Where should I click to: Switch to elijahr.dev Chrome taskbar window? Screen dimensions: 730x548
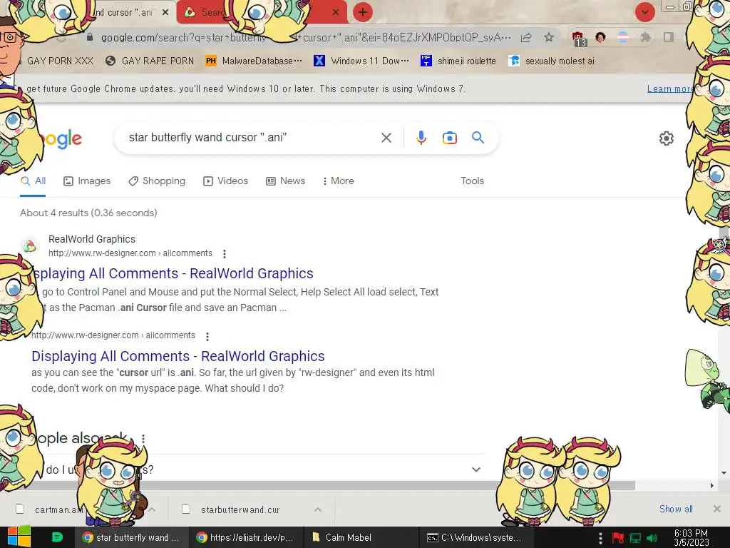coord(246,537)
